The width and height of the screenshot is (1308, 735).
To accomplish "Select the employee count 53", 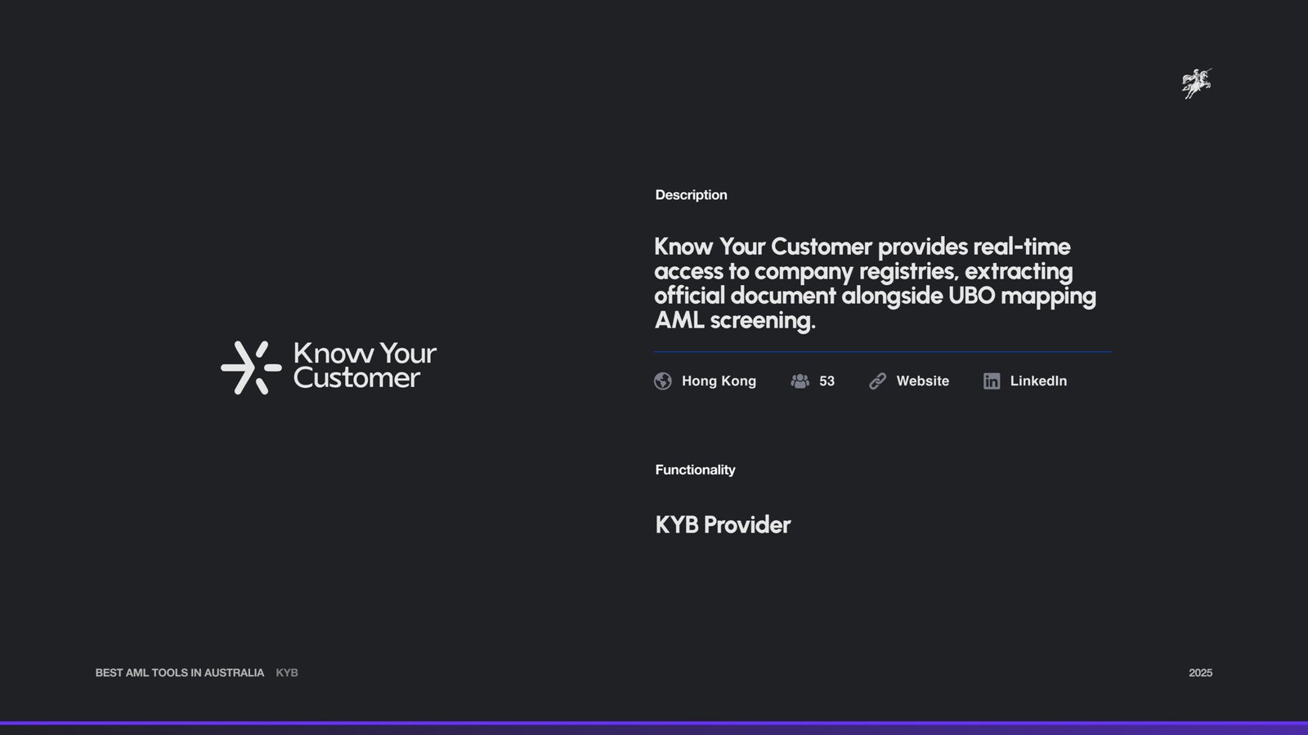I will pyautogui.click(x=826, y=381).
